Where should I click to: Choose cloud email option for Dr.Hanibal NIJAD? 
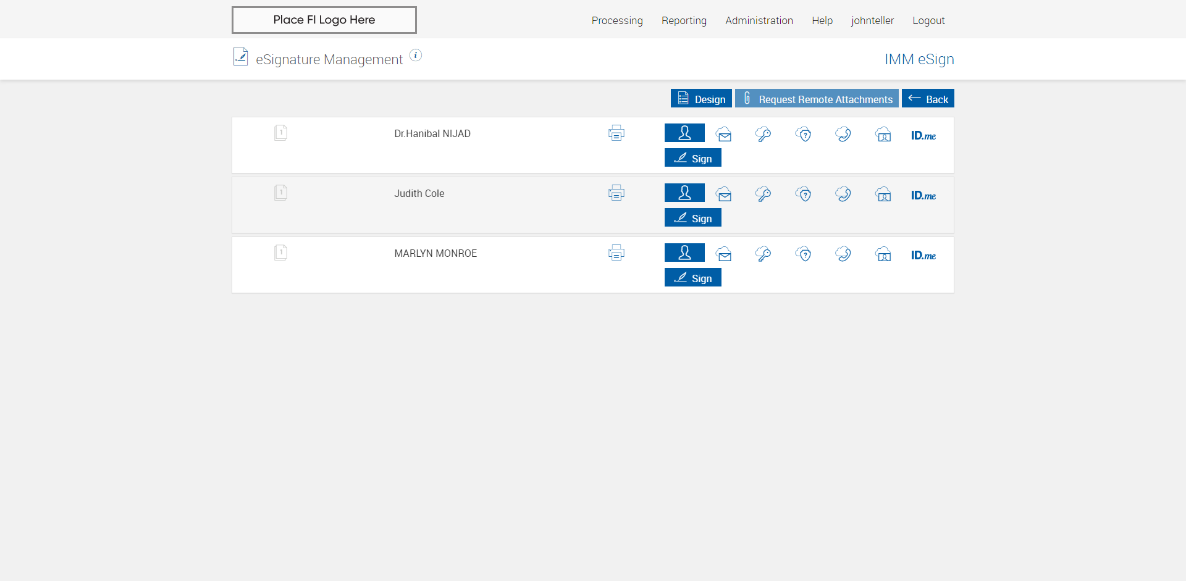(724, 134)
